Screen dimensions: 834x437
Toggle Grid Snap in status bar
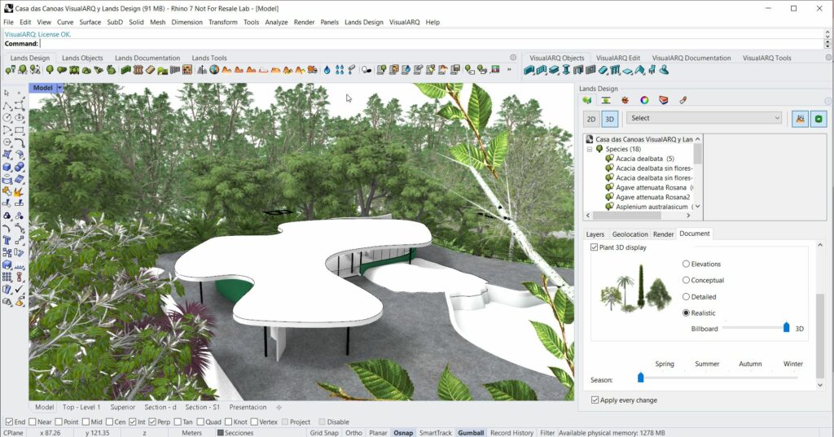point(324,433)
